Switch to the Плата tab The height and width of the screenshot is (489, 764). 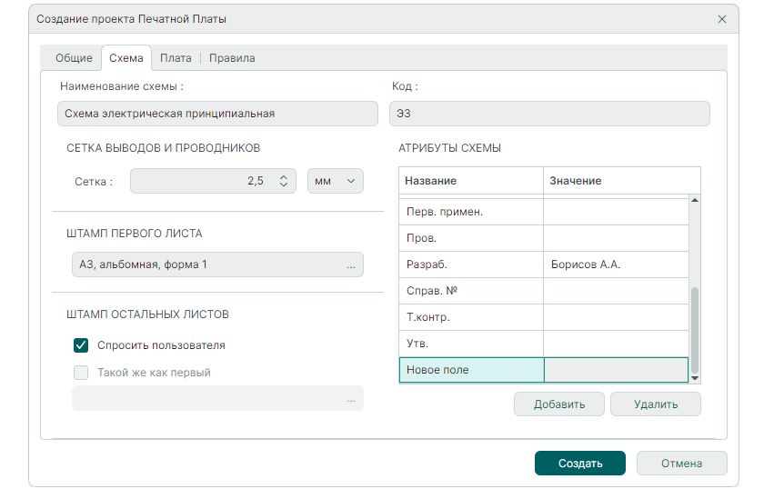(176, 58)
